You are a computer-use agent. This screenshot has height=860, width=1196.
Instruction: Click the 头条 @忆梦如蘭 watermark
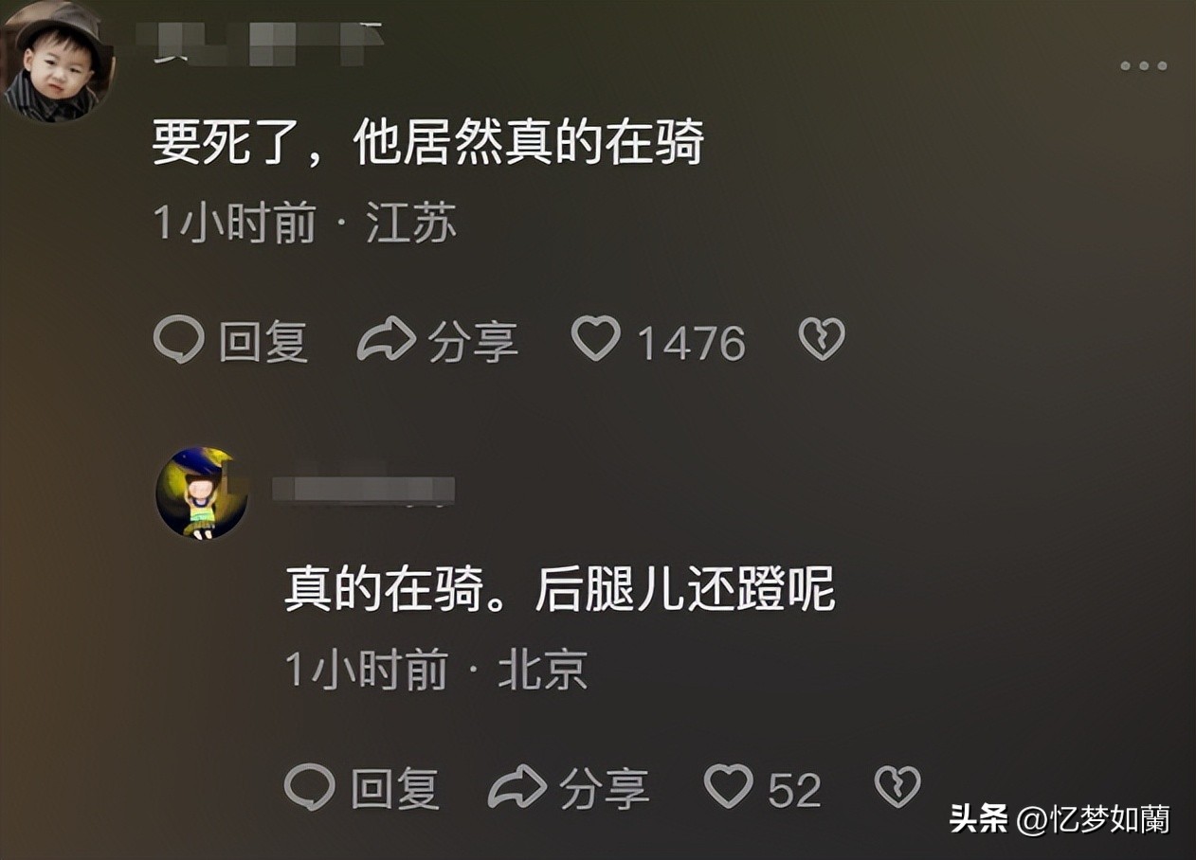[x=1060, y=819]
